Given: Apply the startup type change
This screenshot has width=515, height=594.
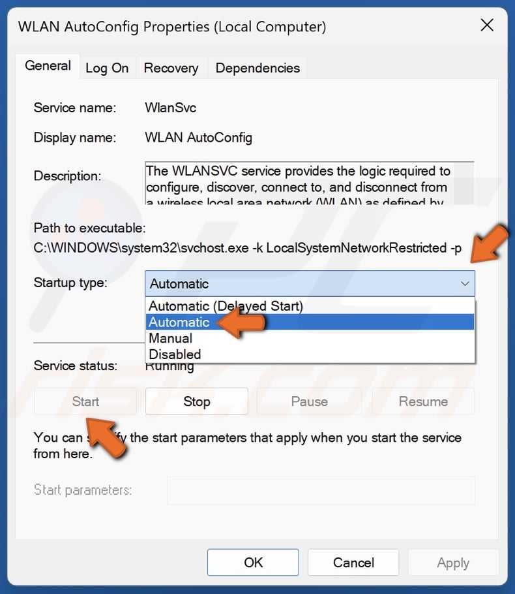Looking at the screenshot, I should point(453,562).
